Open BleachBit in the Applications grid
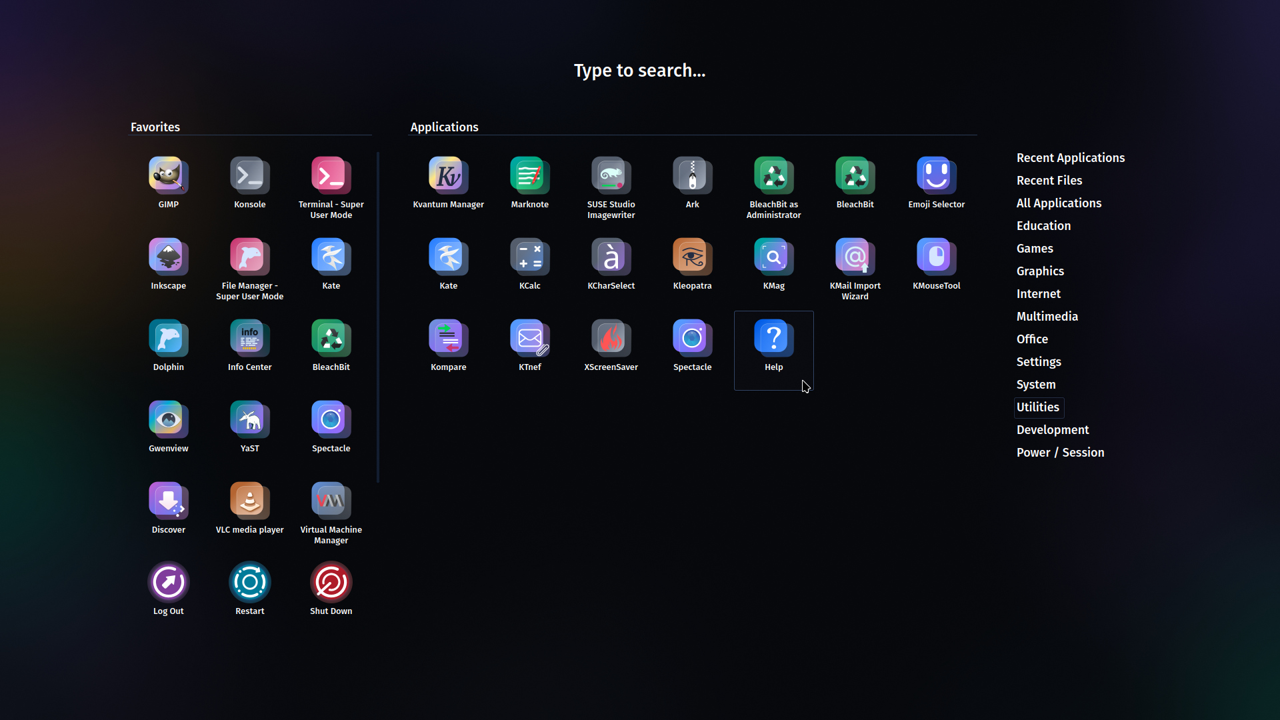Screen dimensions: 1280x720 [x=855, y=183]
